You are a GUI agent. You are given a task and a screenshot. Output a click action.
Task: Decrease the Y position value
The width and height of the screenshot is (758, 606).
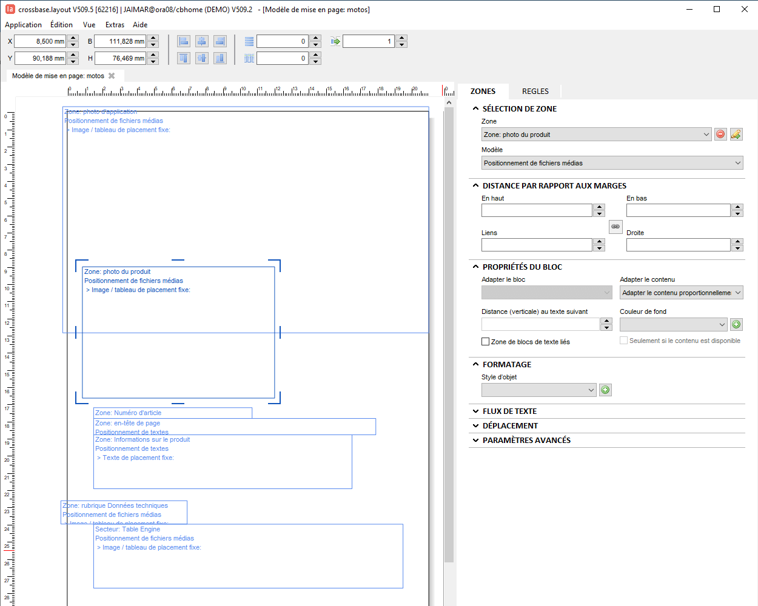tap(73, 61)
